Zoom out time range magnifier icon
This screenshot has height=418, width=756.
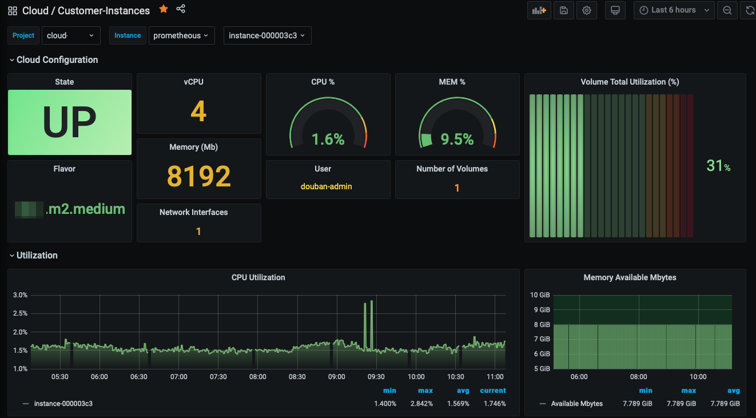(x=727, y=10)
